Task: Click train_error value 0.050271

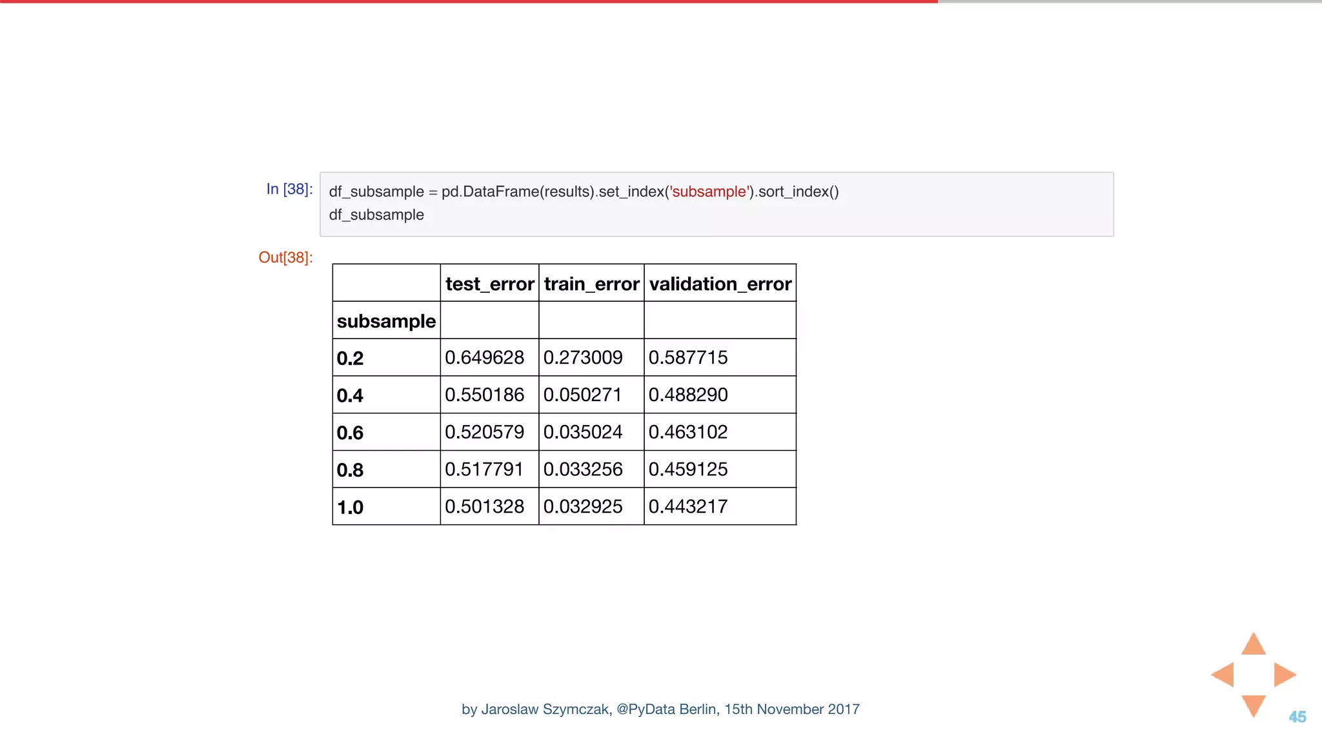Action: pos(583,395)
